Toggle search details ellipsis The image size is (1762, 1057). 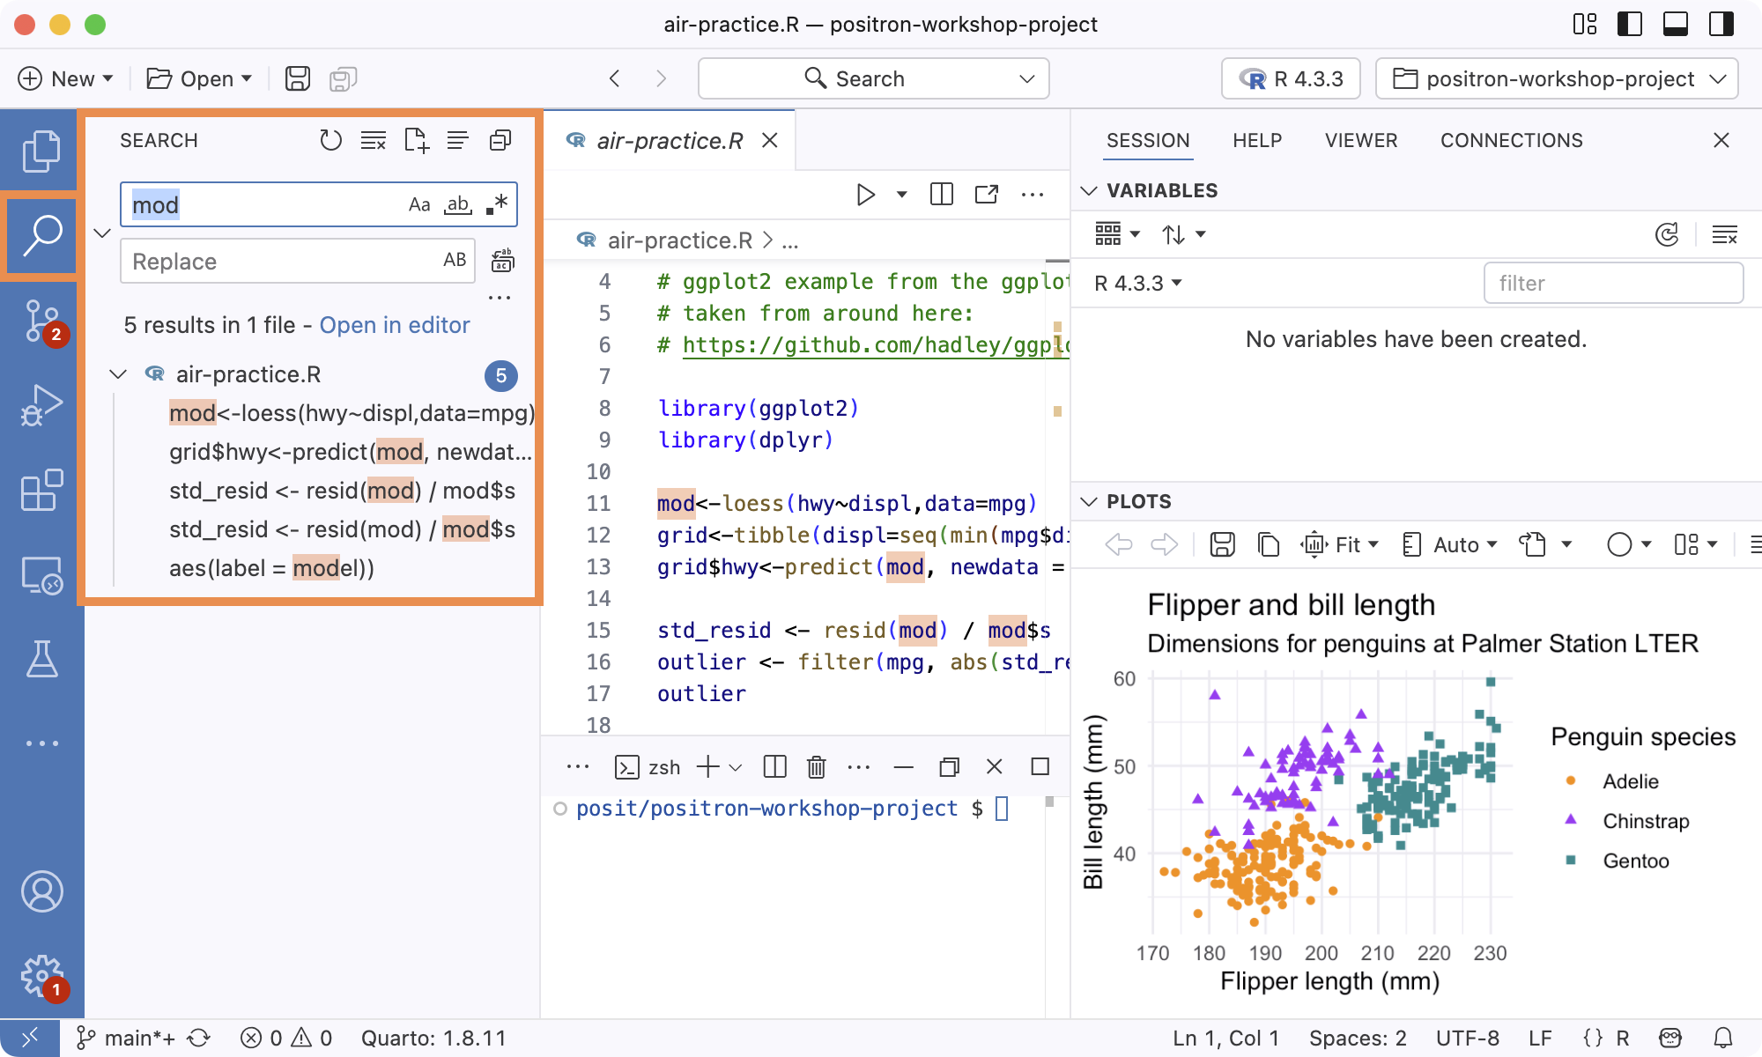point(500,298)
